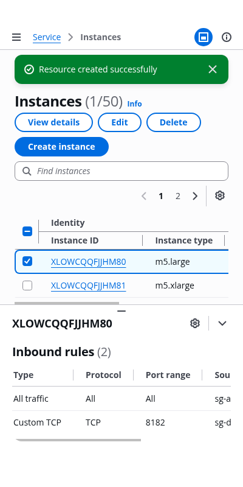Click the split panel resize handle
Screen dimensions: 243x487
click(x=122, y=311)
